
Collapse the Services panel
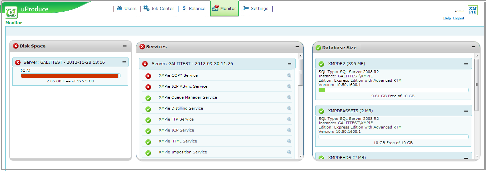[297, 47]
